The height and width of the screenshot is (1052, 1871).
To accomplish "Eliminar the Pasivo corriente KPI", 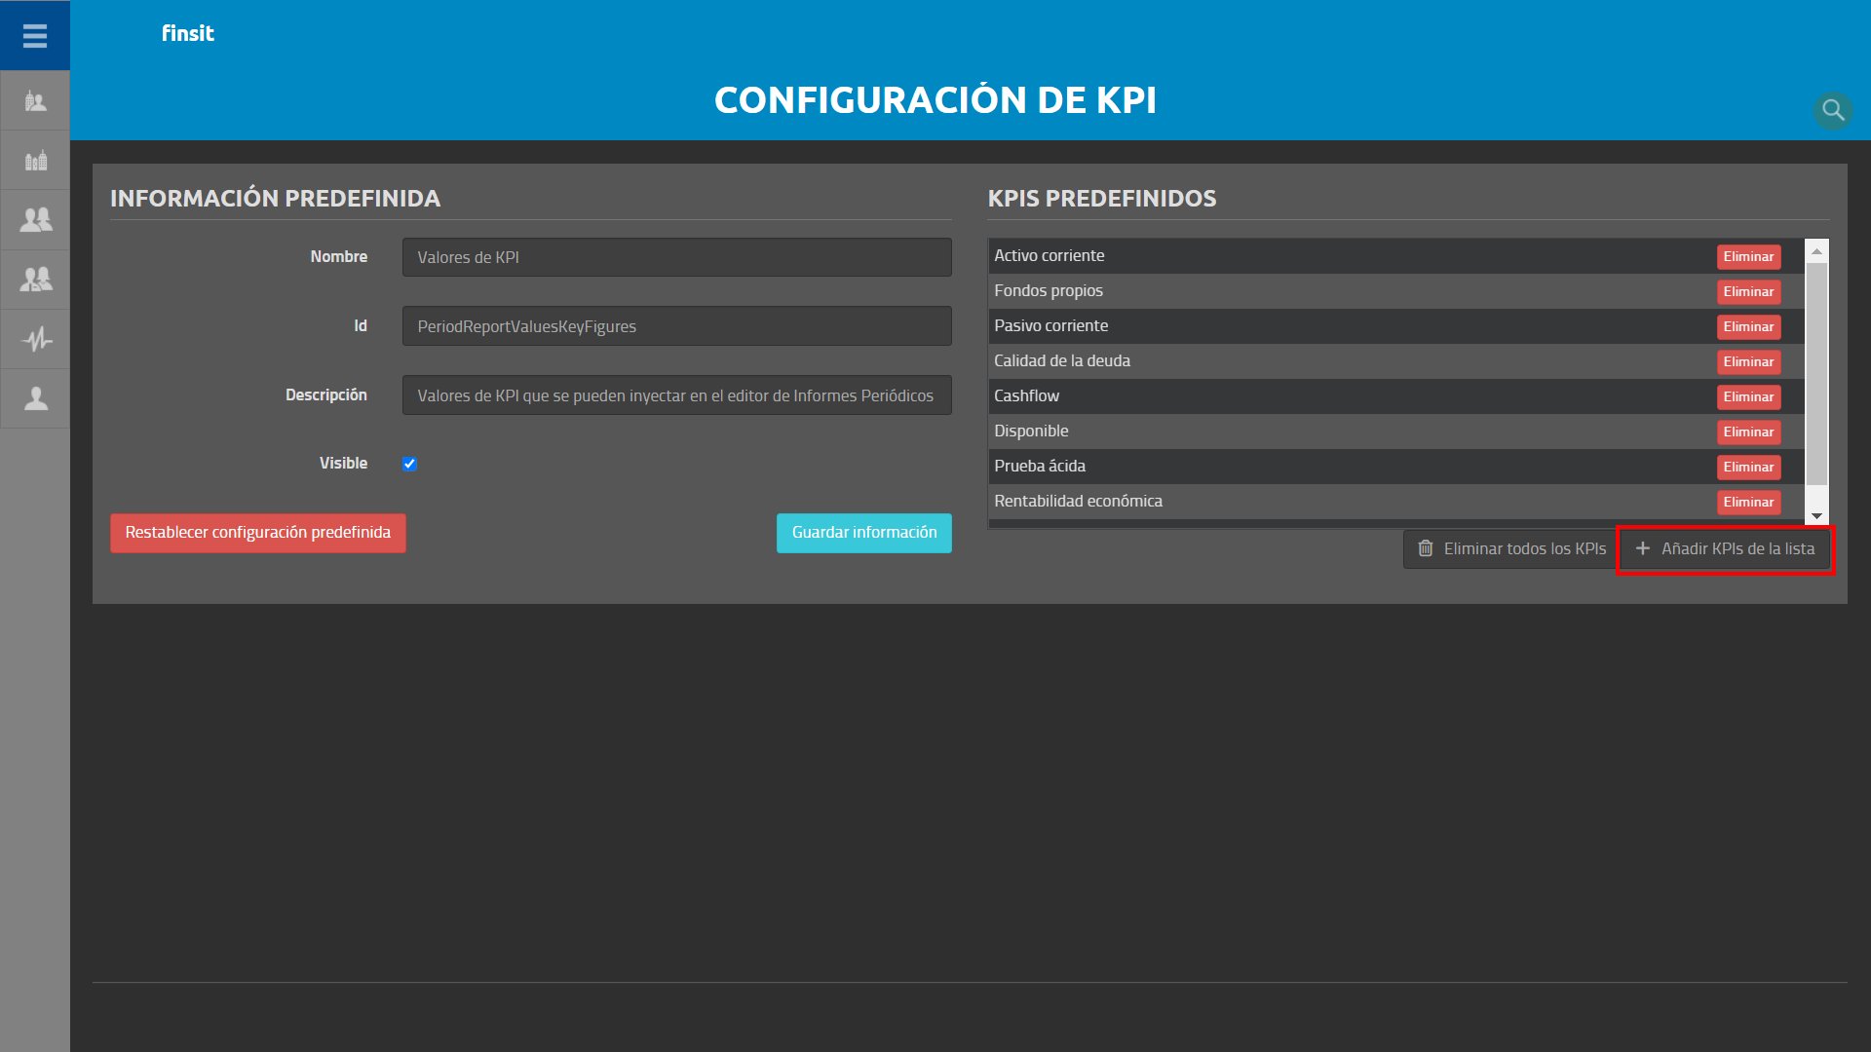I will (1748, 326).
